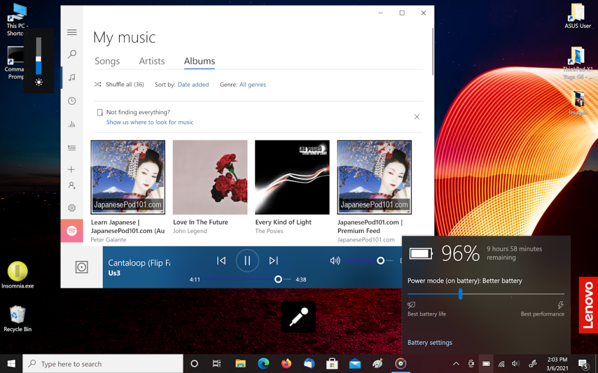Open Now playing bars icon in sidebar
598x373 pixels.
pyautogui.click(x=72, y=125)
